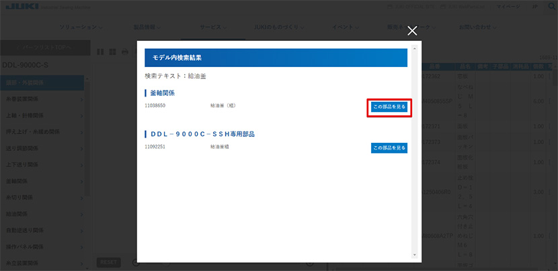The height and width of the screenshot is (271, 558).
Task: Switch to two-column layout icon
Action: (x=100, y=52)
